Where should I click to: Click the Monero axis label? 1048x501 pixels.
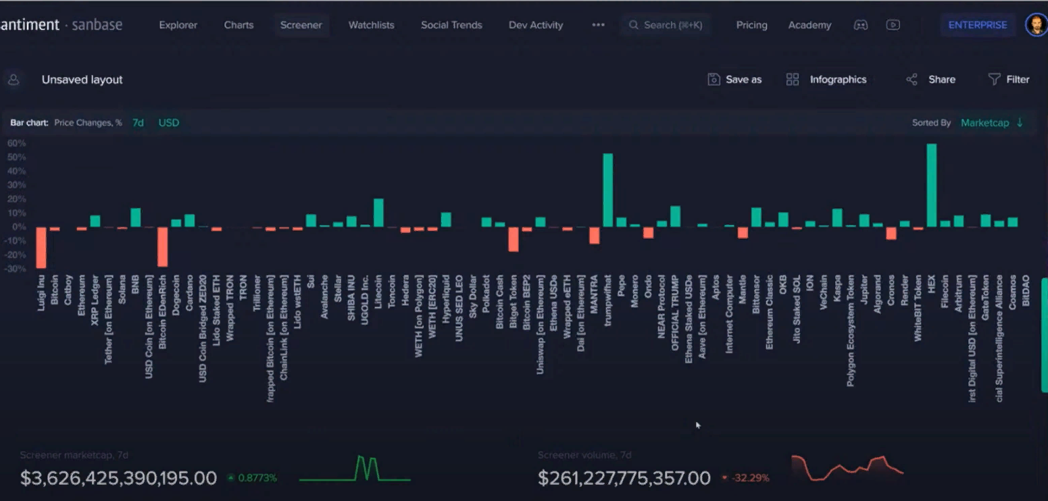click(634, 290)
